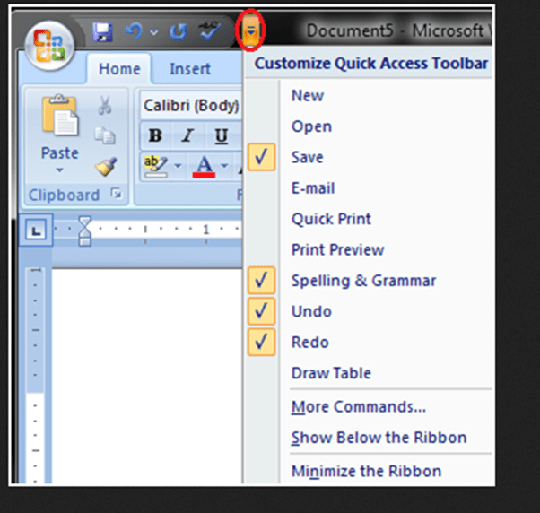Screen dimensions: 540x513
Task: Open the Clipboard dialog launcher
Action: click(117, 194)
